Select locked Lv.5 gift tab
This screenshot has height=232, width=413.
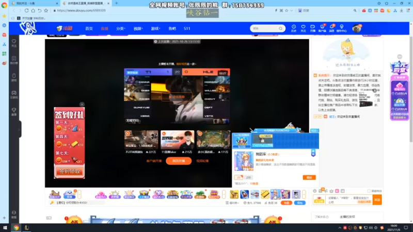click(263, 141)
